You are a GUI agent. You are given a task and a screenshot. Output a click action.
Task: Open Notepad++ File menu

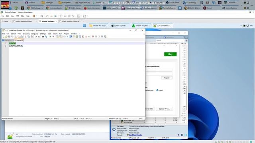pos(4,34)
